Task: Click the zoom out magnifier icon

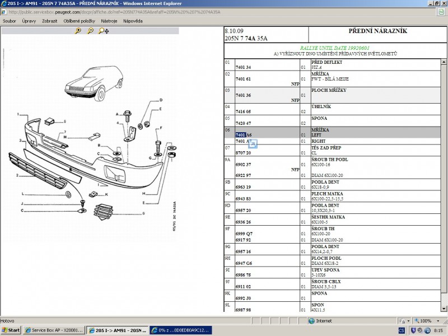Action: click(x=90, y=31)
